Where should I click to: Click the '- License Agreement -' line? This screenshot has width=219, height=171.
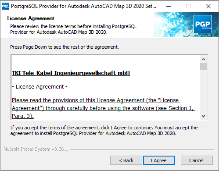[39, 87]
